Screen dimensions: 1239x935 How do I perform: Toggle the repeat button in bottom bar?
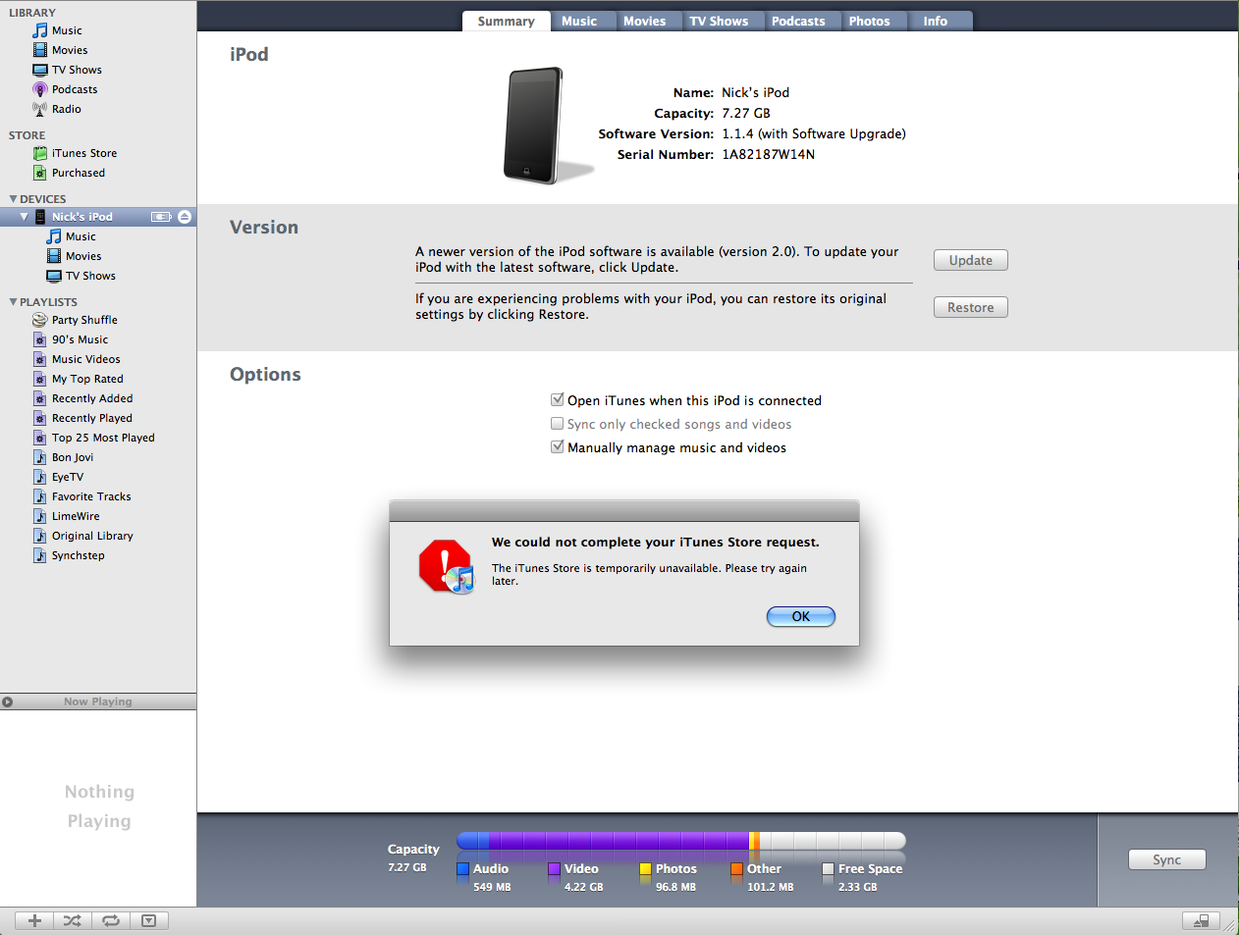[111, 920]
